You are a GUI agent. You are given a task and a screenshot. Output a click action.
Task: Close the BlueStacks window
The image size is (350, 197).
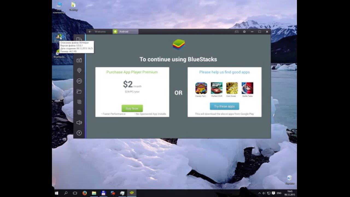pos(267,32)
